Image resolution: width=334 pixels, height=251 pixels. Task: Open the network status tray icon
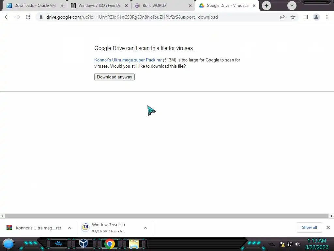(290, 244)
